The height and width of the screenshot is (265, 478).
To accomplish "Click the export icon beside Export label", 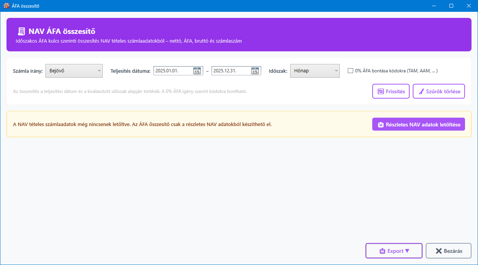I will click(x=382, y=251).
